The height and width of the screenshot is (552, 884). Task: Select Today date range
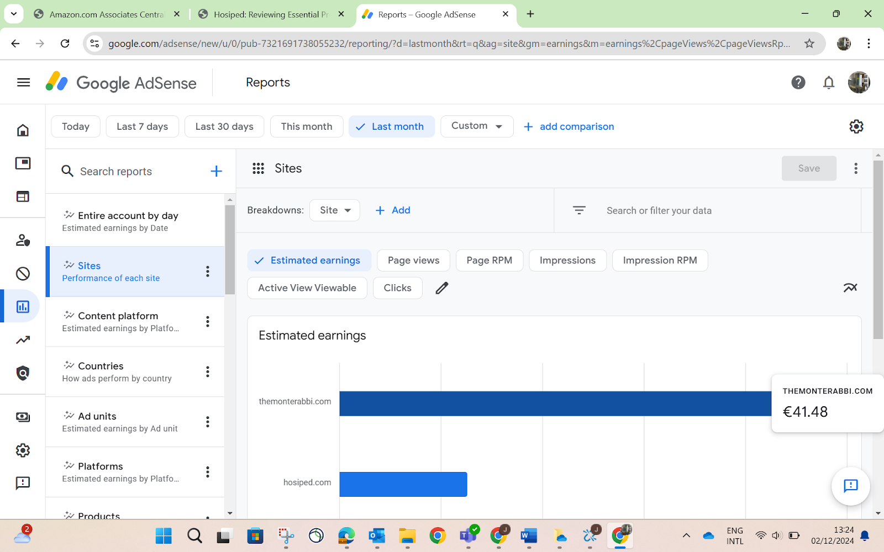75,126
